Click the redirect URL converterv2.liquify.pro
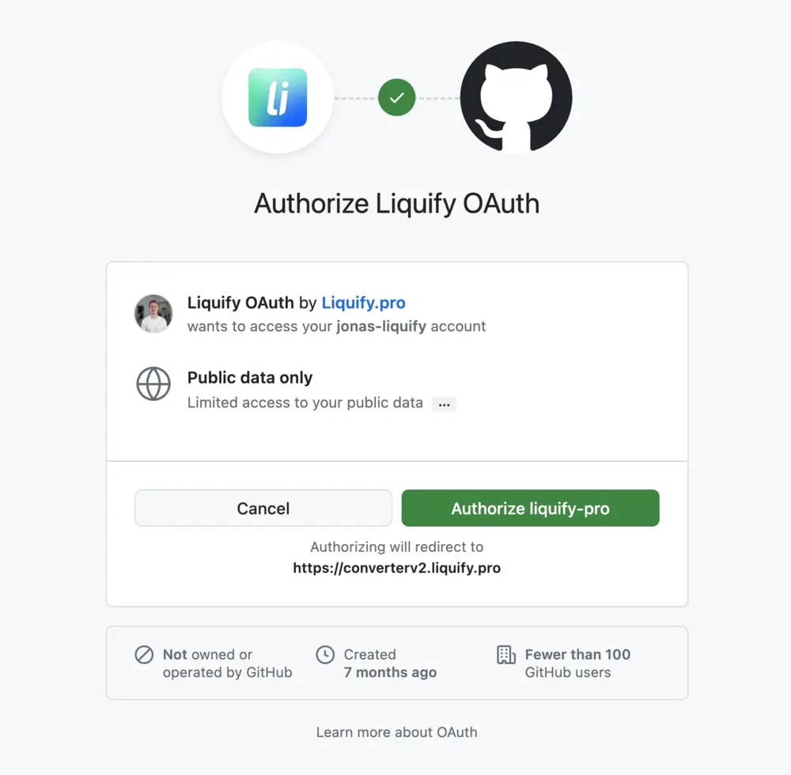 tap(396, 568)
